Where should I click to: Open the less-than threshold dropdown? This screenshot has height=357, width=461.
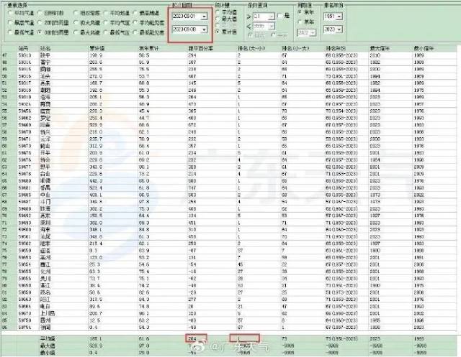click(272, 27)
